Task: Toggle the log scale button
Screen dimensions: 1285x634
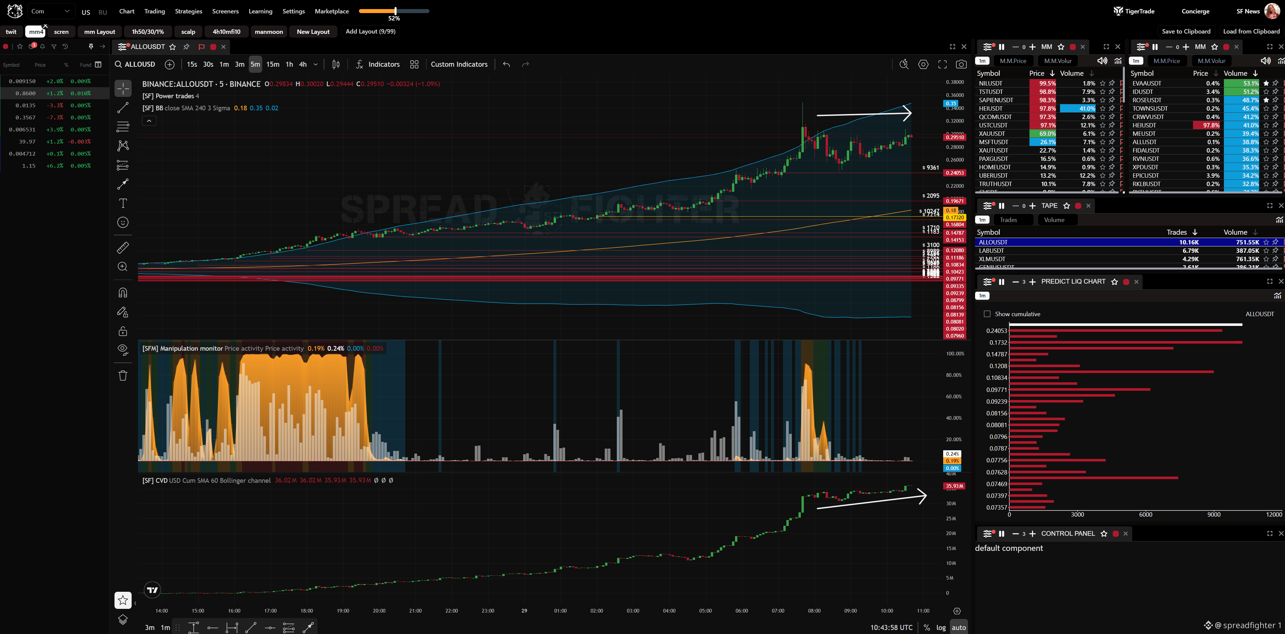Action: pos(941,628)
